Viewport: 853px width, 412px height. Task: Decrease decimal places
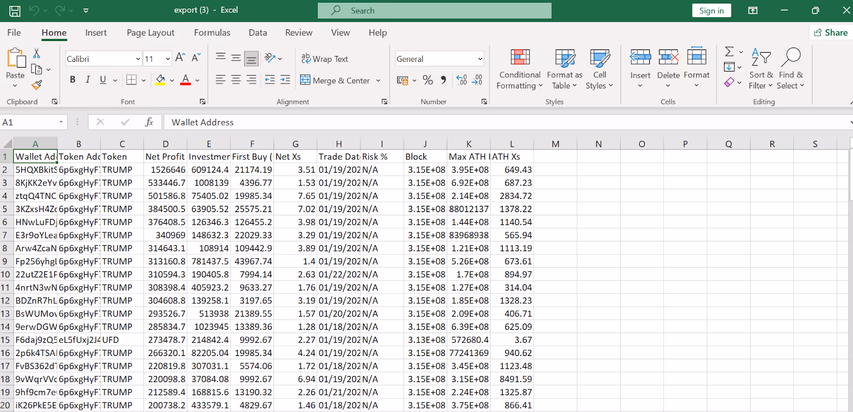click(x=477, y=80)
